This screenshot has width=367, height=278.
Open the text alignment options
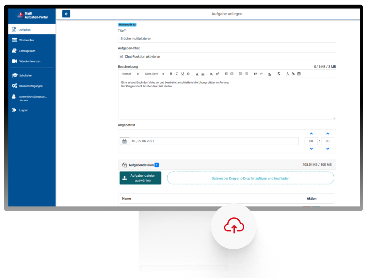pyautogui.click(x=270, y=74)
